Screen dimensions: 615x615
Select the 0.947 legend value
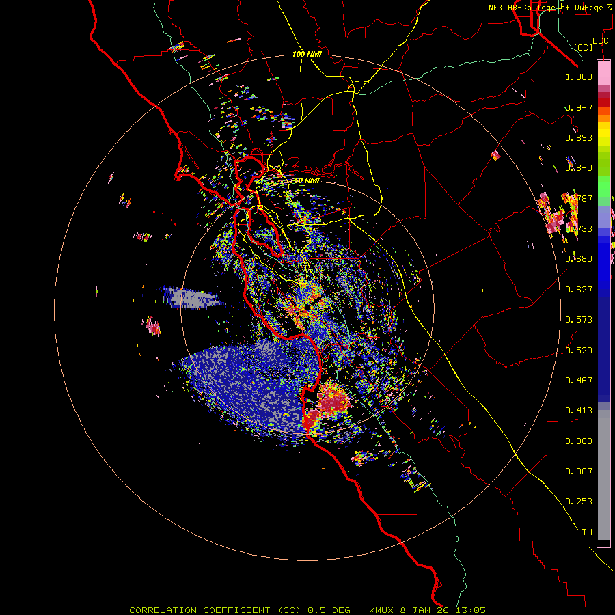click(579, 107)
